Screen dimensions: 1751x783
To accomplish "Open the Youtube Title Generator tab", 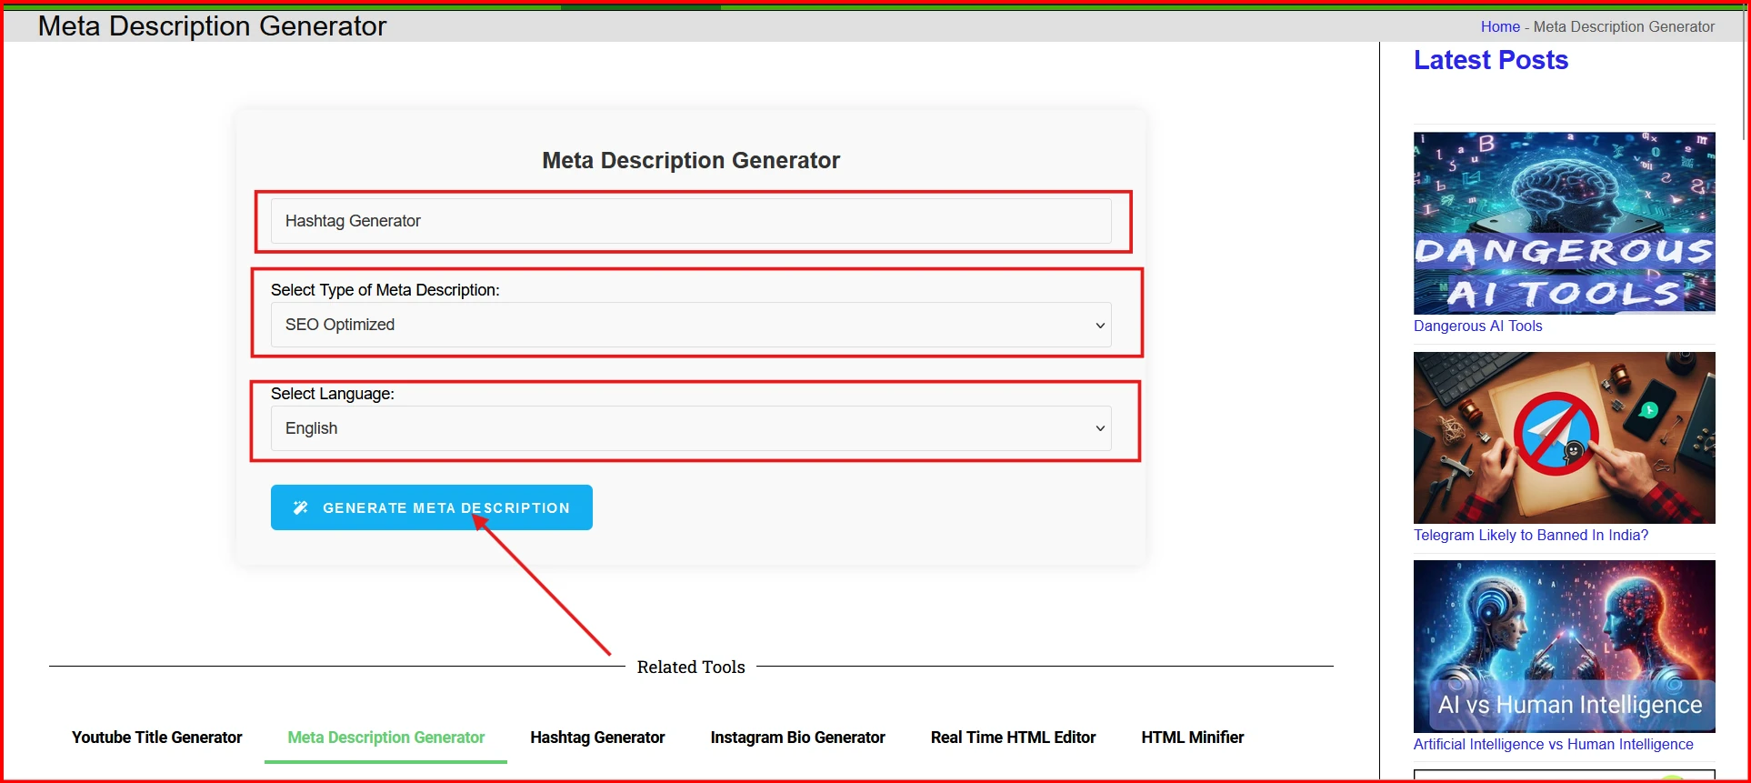I will point(156,738).
